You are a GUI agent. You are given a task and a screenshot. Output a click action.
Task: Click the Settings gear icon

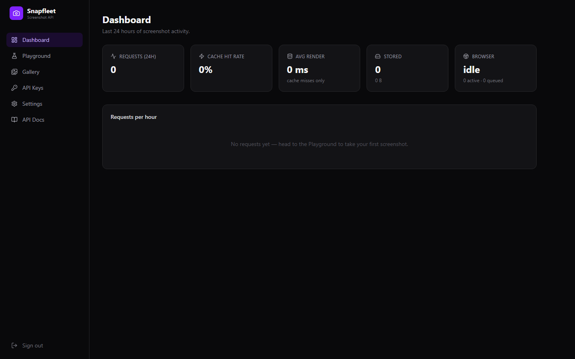pos(14,104)
